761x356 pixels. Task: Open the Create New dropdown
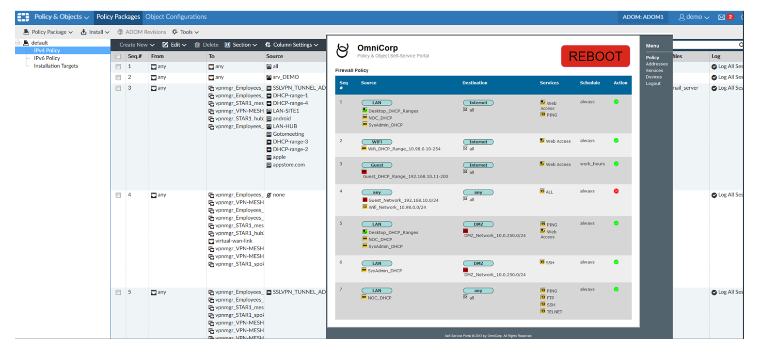point(137,45)
